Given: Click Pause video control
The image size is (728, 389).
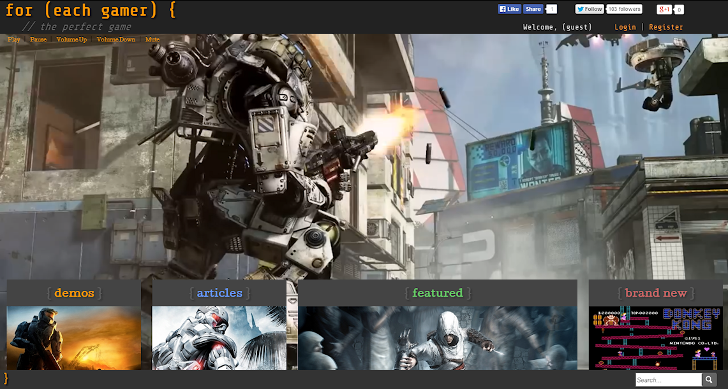Looking at the screenshot, I should (x=38, y=39).
